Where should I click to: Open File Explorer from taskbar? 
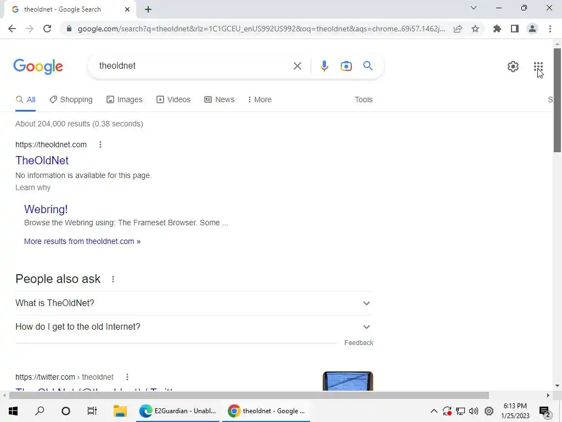[x=120, y=411]
